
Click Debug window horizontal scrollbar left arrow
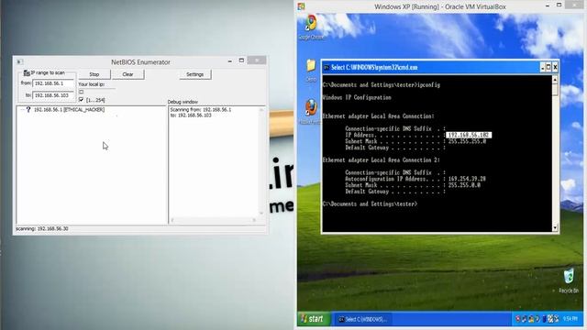point(172,220)
